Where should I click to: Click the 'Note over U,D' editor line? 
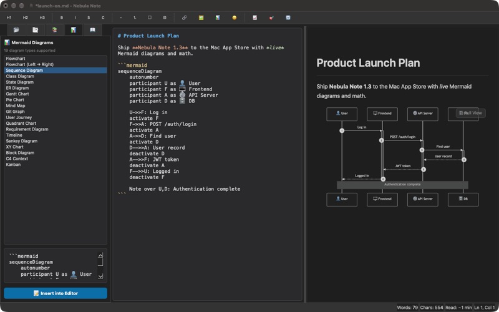185,189
